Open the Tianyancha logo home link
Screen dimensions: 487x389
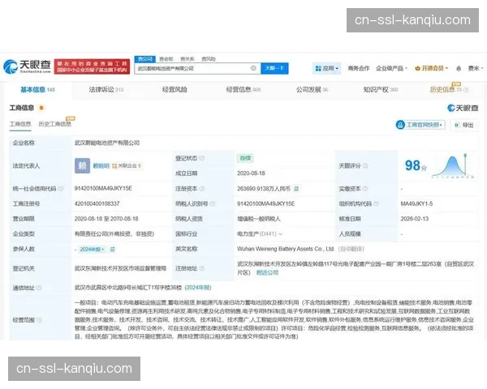pyautogui.click(x=27, y=66)
